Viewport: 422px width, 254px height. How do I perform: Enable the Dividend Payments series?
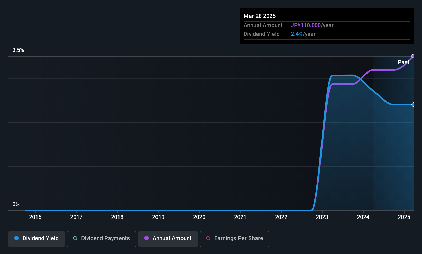(x=102, y=239)
